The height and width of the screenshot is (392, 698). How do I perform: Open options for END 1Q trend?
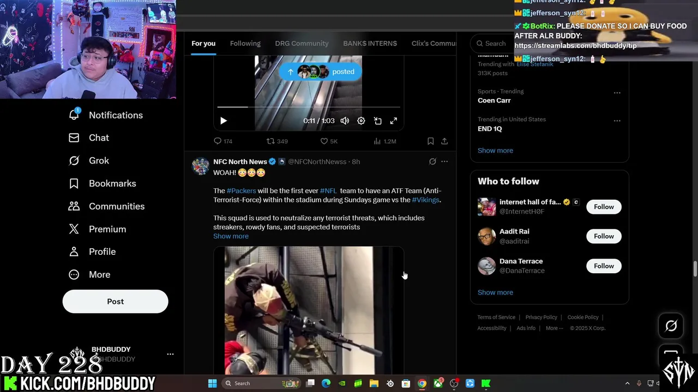tap(617, 121)
